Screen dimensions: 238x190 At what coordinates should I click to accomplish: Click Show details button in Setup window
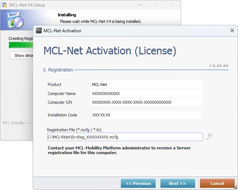point(21,55)
